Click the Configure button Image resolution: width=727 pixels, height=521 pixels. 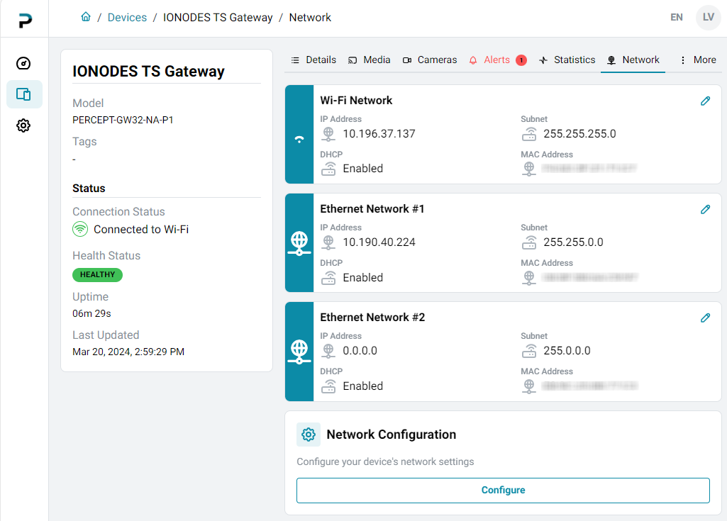pos(503,491)
